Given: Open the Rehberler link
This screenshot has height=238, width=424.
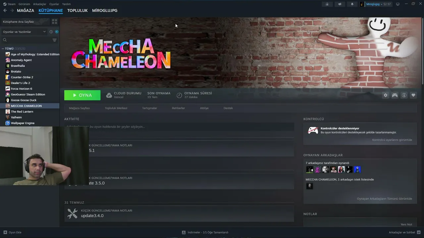Looking at the screenshot, I should click(178, 108).
